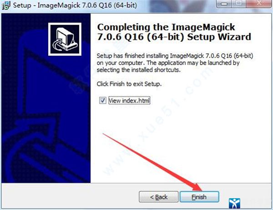Close the ImageMagick Setup window

pos(259,4)
